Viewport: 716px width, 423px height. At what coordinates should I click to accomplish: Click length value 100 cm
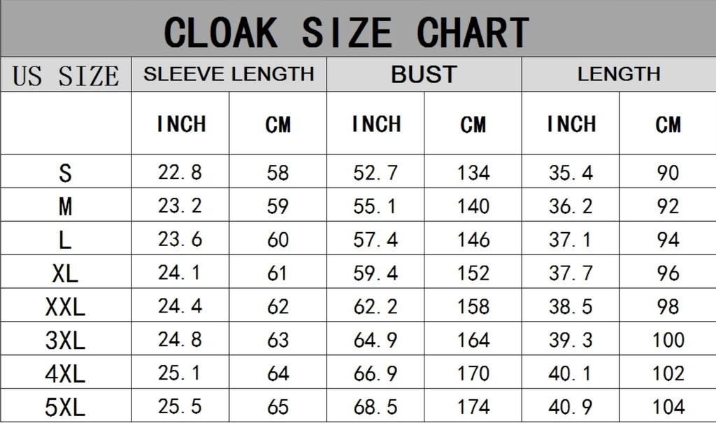pyautogui.click(x=668, y=340)
